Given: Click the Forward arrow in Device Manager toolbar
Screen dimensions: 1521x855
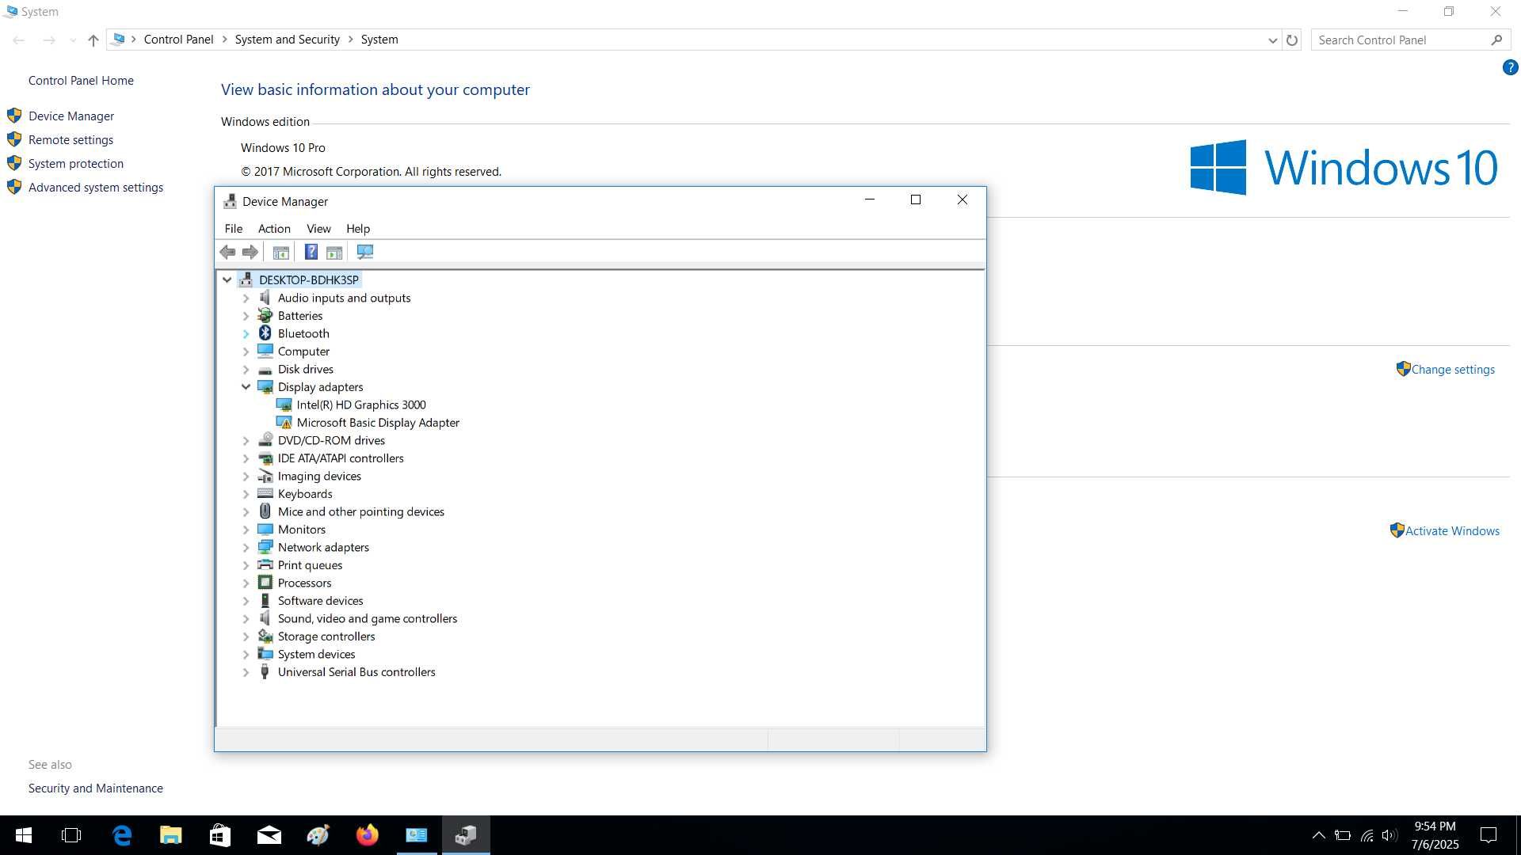Looking at the screenshot, I should (250, 252).
